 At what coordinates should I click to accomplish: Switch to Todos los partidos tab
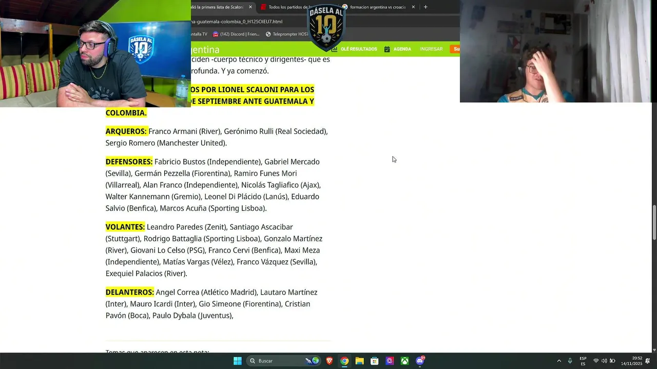pyautogui.click(x=285, y=7)
